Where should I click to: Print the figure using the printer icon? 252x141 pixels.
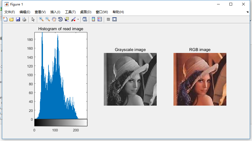click(24, 19)
